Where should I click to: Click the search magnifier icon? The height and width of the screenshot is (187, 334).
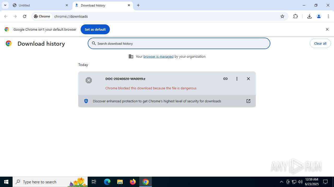click(94, 43)
